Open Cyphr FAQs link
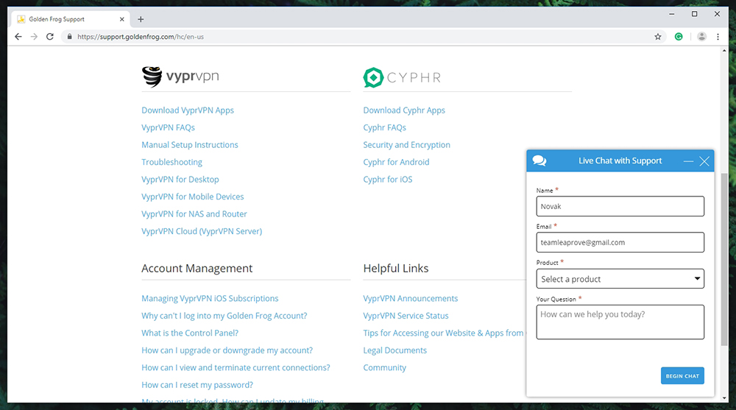Viewport: 736px width, 410px height. pyautogui.click(x=384, y=128)
